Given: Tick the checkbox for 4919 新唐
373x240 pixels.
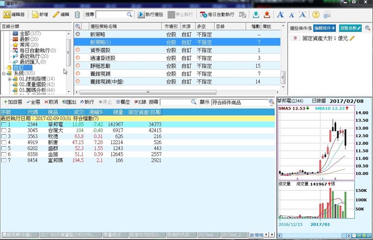Looking at the screenshot, I should (3, 142).
